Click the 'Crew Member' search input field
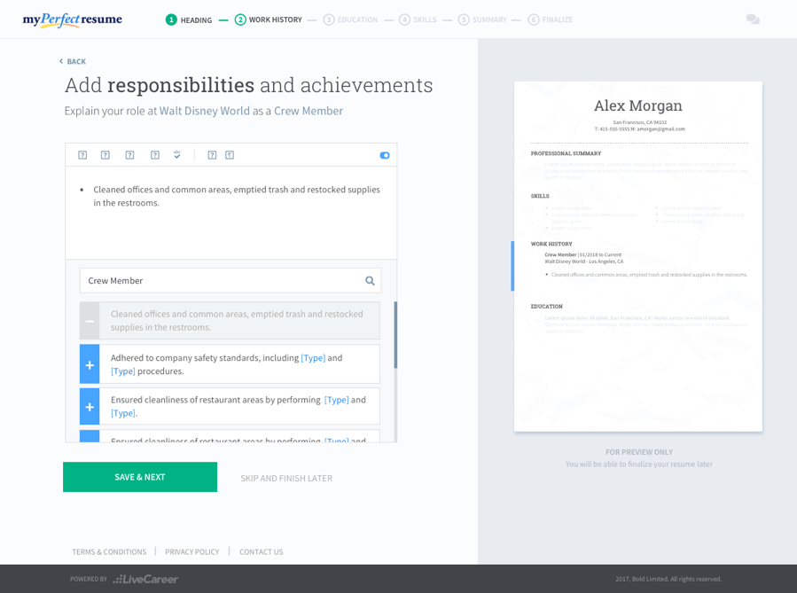The width and height of the screenshot is (797, 593). click(x=231, y=280)
